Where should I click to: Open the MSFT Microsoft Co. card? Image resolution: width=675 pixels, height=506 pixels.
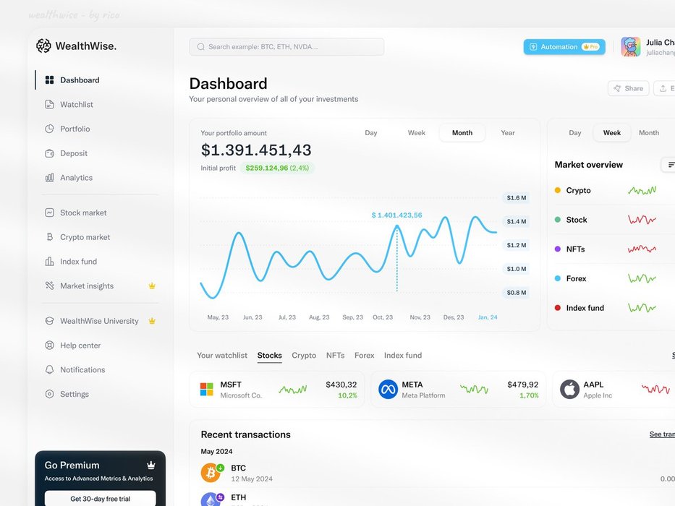pos(277,390)
